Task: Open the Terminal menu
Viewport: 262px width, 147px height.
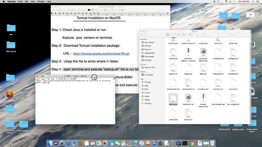Action: point(11,2)
